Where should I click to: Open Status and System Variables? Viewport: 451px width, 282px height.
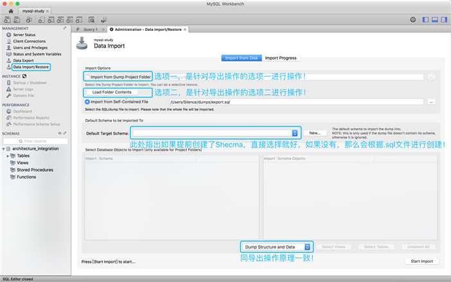tap(37, 54)
